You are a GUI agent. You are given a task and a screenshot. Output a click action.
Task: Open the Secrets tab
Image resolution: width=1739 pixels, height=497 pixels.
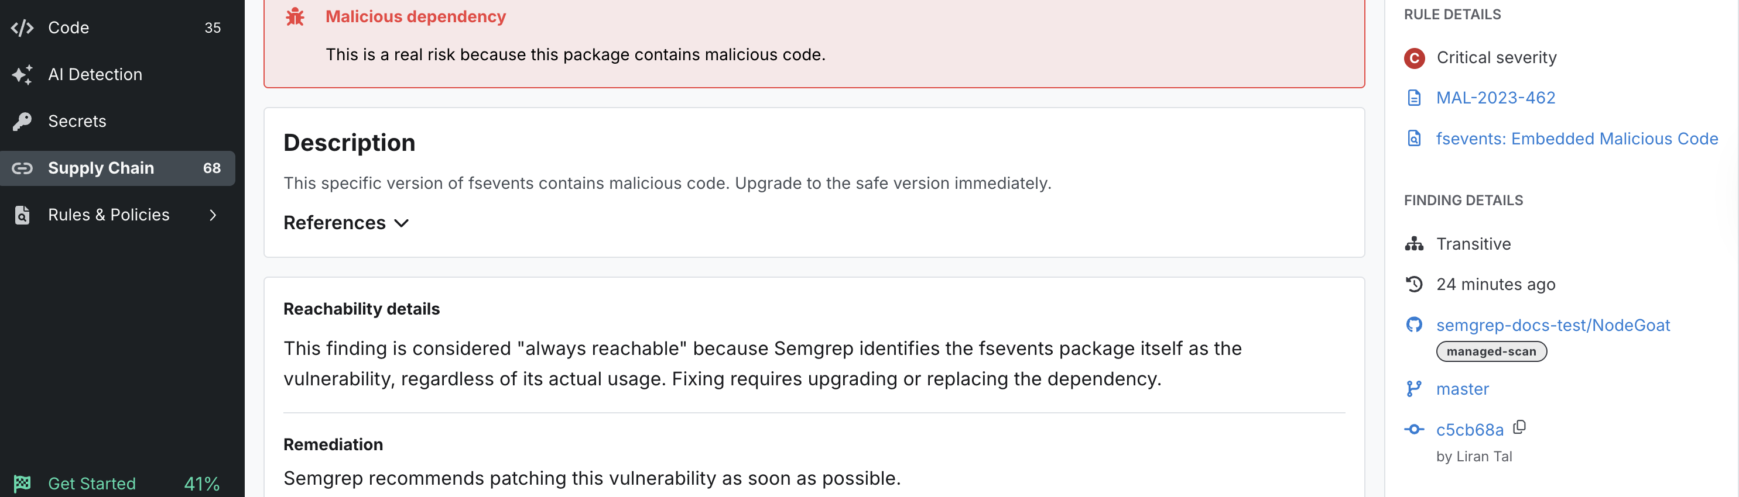point(76,120)
